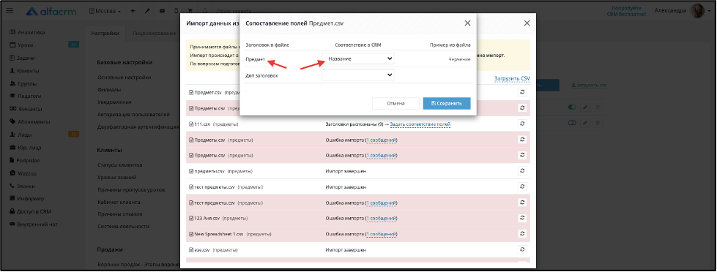The width and height of the screenshot is (717, 272).
Task: Click the Педагоги graduation cap icon
Action: [12, 97]
